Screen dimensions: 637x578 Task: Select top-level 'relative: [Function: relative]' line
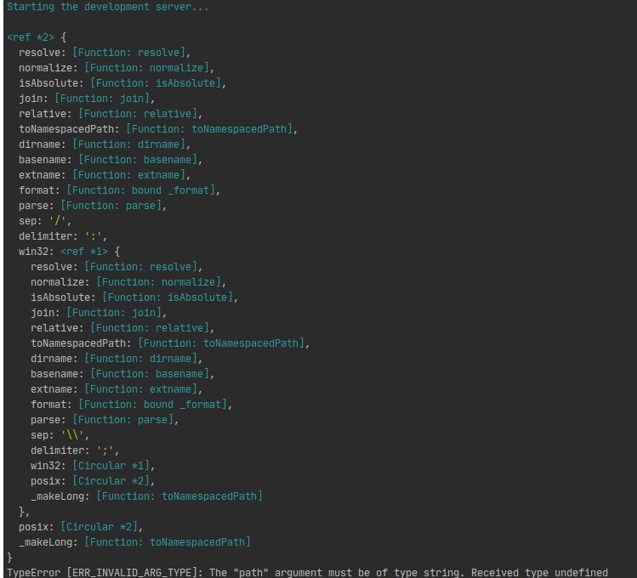(x=111, y=114)
